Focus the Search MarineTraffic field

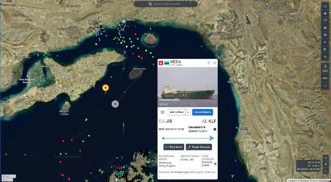click(x=166, y=4)
